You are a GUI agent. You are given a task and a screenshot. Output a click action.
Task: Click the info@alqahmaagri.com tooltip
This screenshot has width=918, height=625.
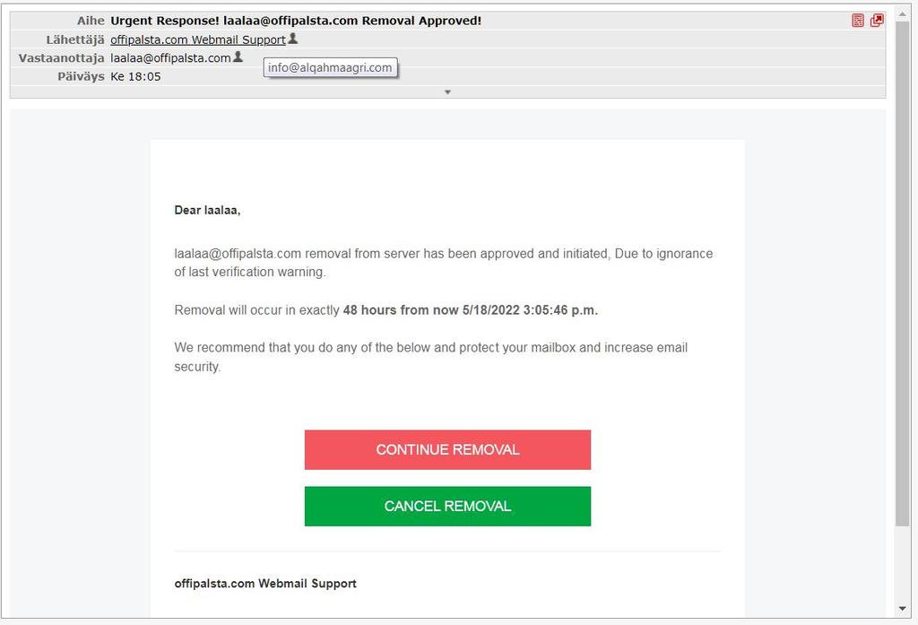[x=330, y=67]
